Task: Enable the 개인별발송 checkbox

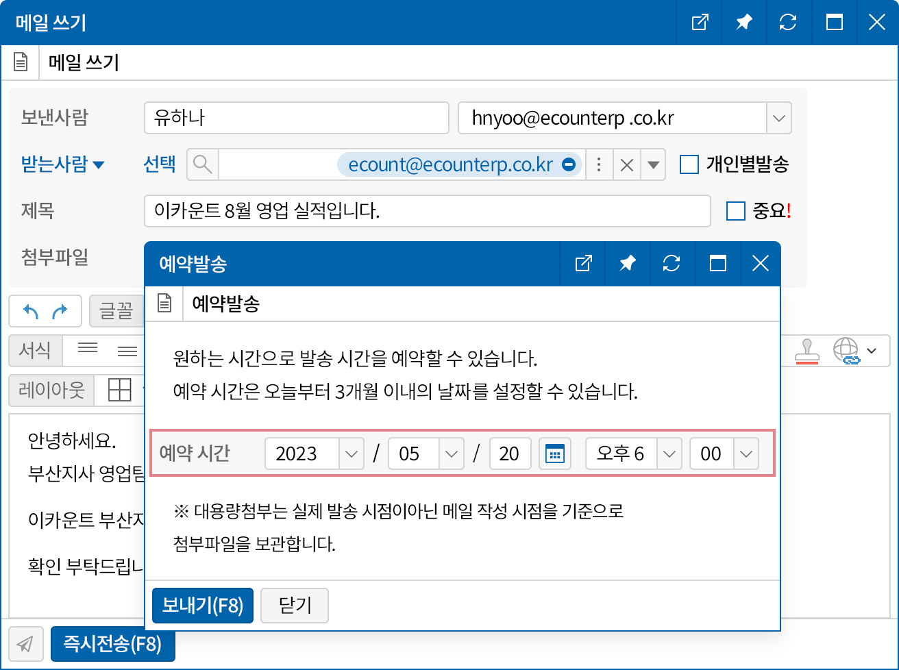Action: (688, 164)
